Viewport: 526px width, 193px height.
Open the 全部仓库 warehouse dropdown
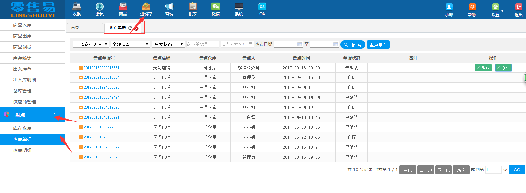pos(130,44)
